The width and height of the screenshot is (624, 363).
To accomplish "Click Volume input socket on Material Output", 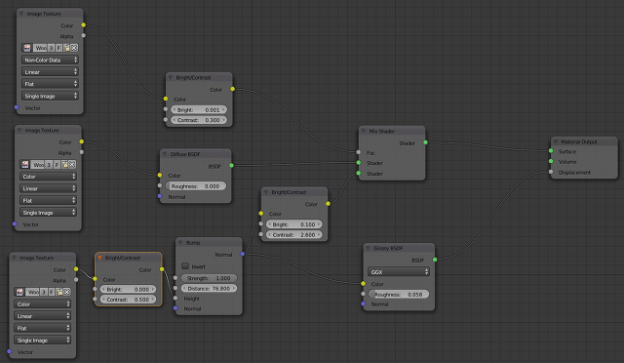I will click(551, 161).
